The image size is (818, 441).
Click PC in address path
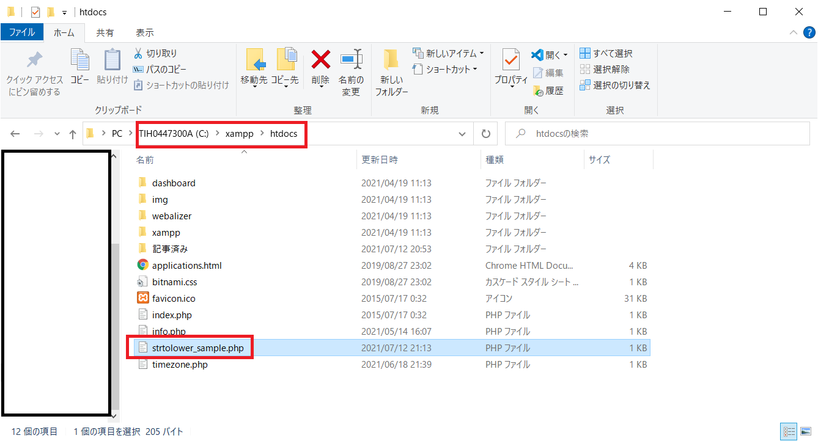click(x=117, y=134)
